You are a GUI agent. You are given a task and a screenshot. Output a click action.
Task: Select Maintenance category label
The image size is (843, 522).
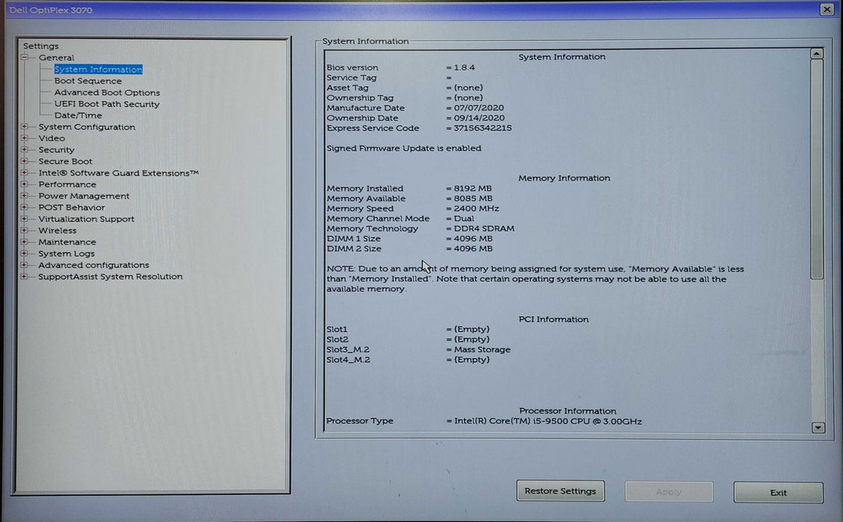tap(66, 242)
